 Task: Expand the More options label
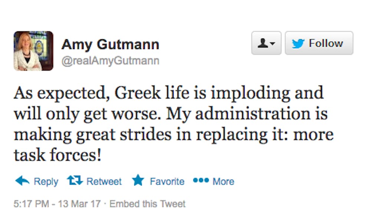pos(223,182)
